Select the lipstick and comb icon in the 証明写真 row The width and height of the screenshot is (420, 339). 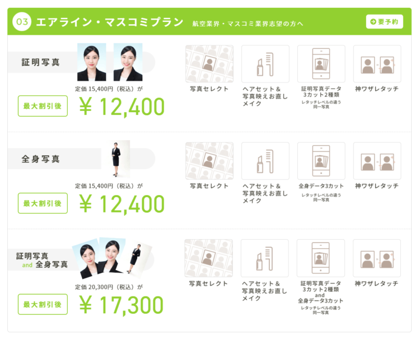(x=265, y=64)
